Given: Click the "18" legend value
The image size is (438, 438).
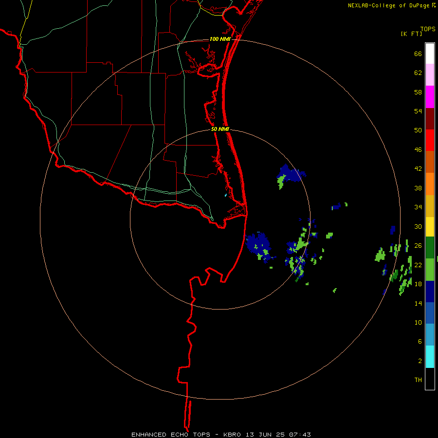Looking at the screenshot, I should (418, 284).
